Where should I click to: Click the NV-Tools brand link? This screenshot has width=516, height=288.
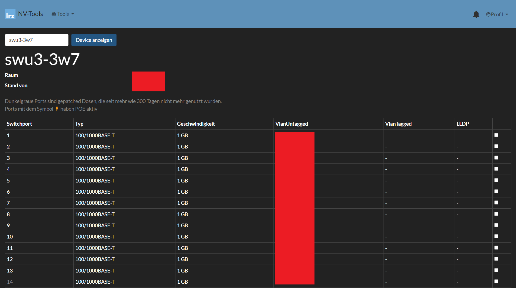(x=30, y=14)
